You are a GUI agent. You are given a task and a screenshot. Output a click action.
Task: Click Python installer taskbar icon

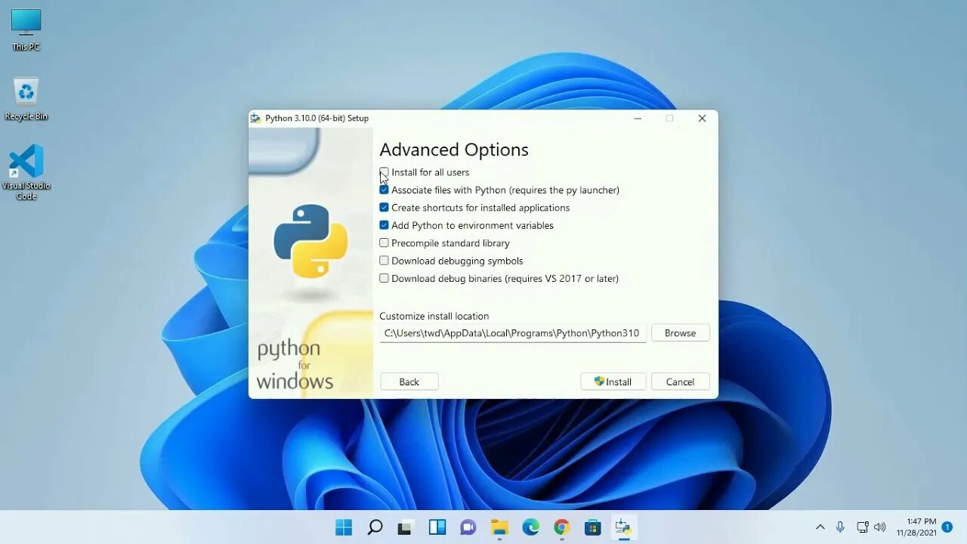[x=624, y=527]
